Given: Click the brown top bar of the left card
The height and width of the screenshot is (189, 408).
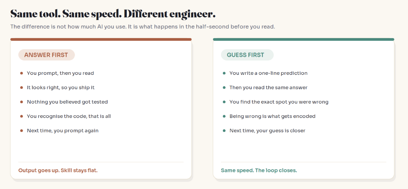Looking at the screenshot, I should [101, 40].
